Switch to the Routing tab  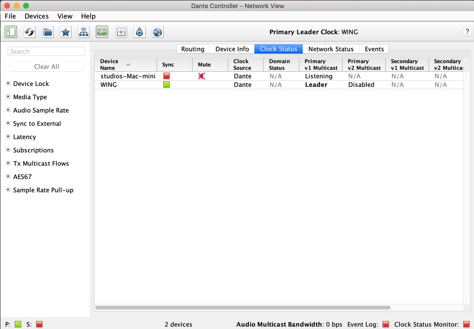[193, 49]
